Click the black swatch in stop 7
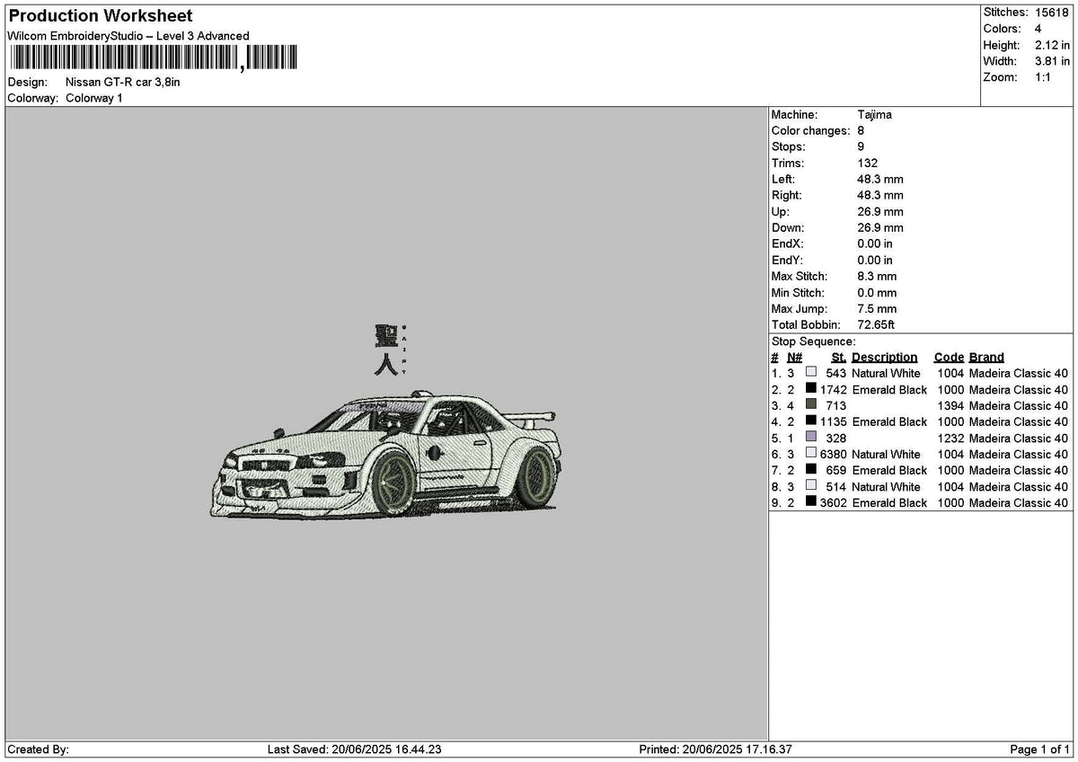 point(811,470)
